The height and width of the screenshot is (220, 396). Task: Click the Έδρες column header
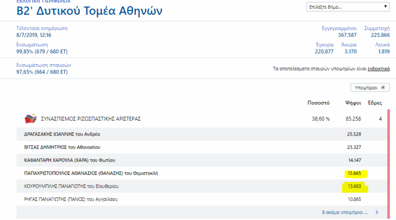(x=374, y=103)
